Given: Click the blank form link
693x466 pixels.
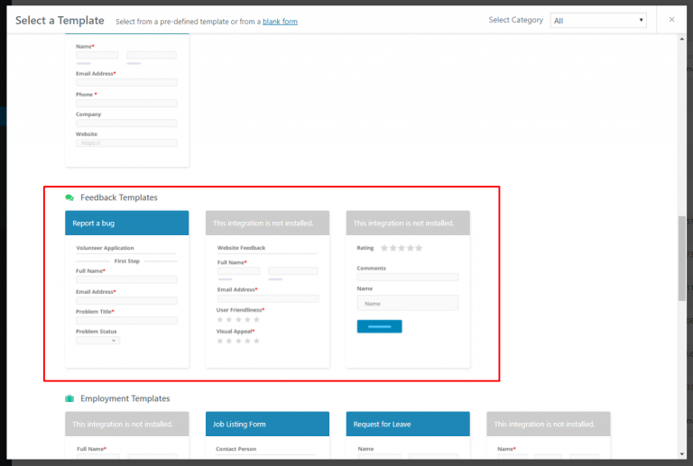Looking at the screenshot, I should pyautogui.click(x=280, y=21).
